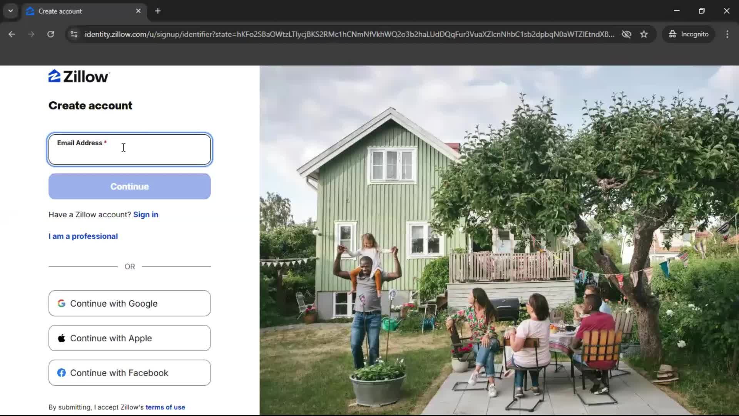
Task: Select the Facebook icon on the sign-up button
Action: coord(62,372)
